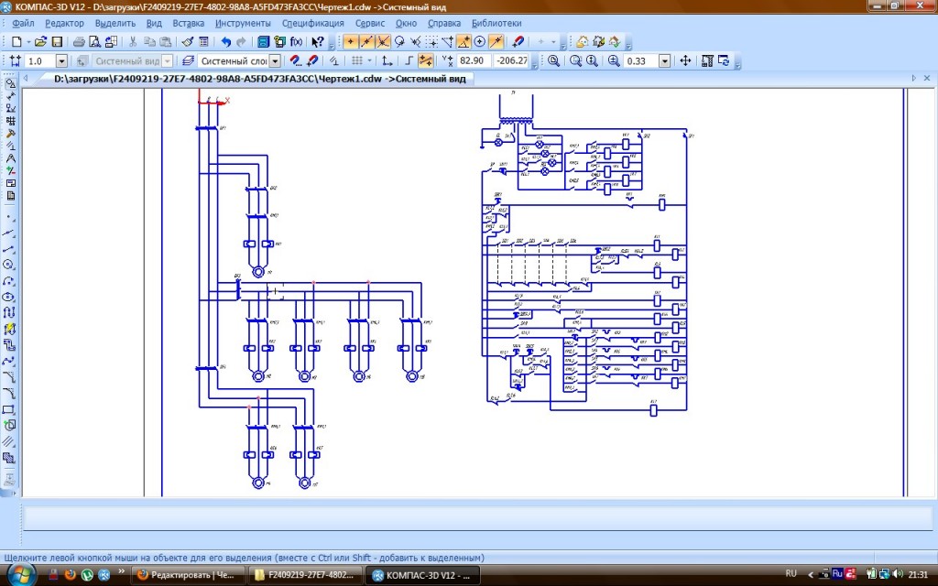Select the Rectangle tool in left panel
Screen dimensions: 938x586
click(x=9, y=409)
